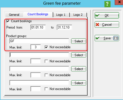This screenshot has height=100, width=123.
Task: Click the green question mark help icon
Action: click(x=107, y=4)
